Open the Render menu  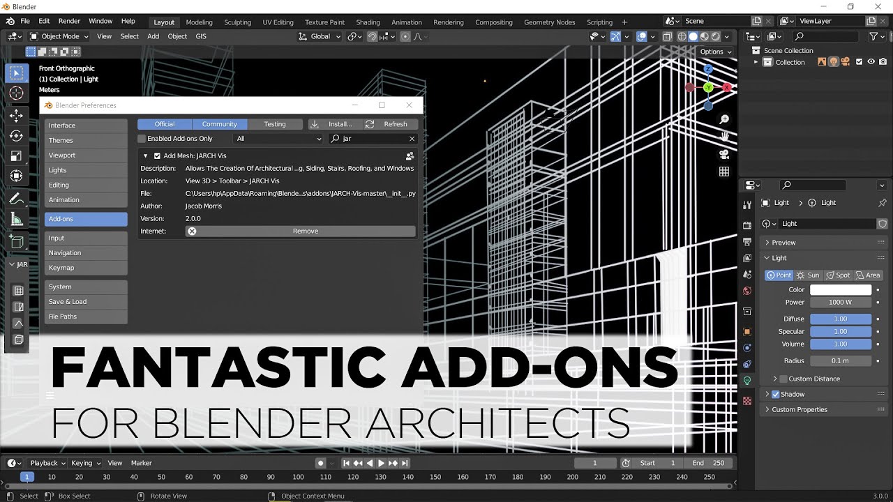pyautogui.click(x=69, y=22)
